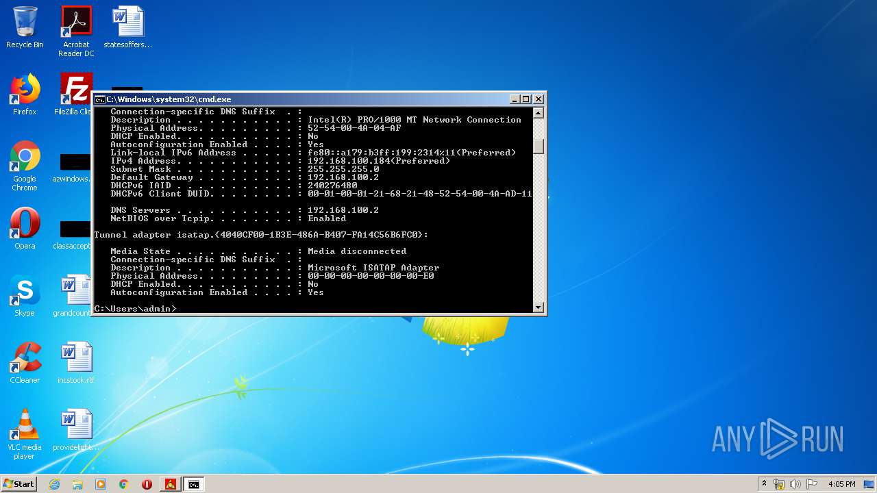Click the physical address 52-54-00-4A-04-AF
The width and height of the screenshot is (877, 493).
tap(354, 128)
